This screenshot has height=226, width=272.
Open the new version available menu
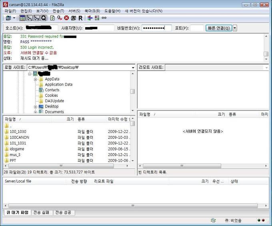point(144,11)
